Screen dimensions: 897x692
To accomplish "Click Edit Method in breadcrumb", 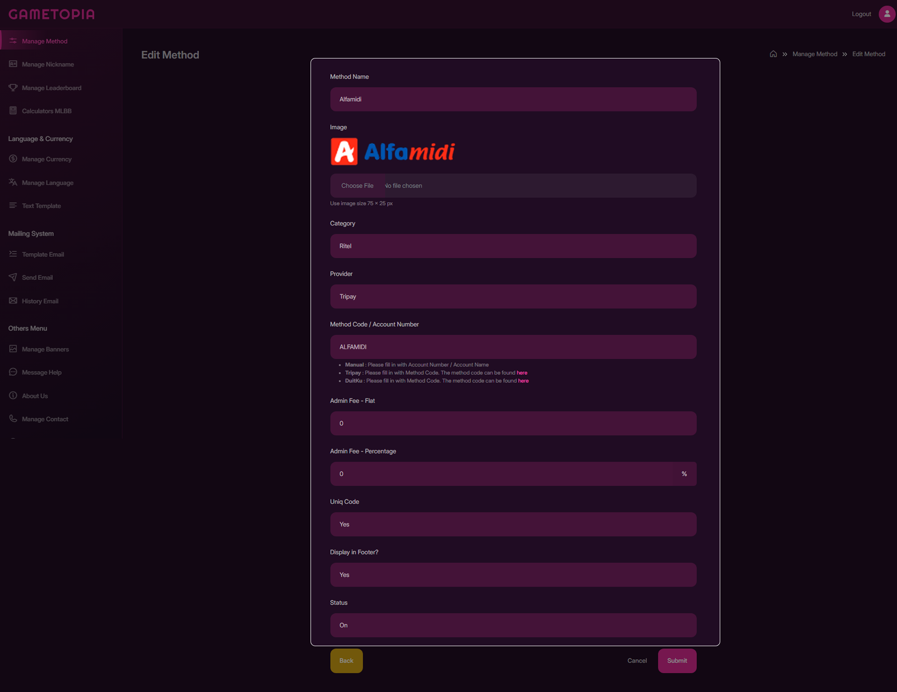I will pos(868,54).
